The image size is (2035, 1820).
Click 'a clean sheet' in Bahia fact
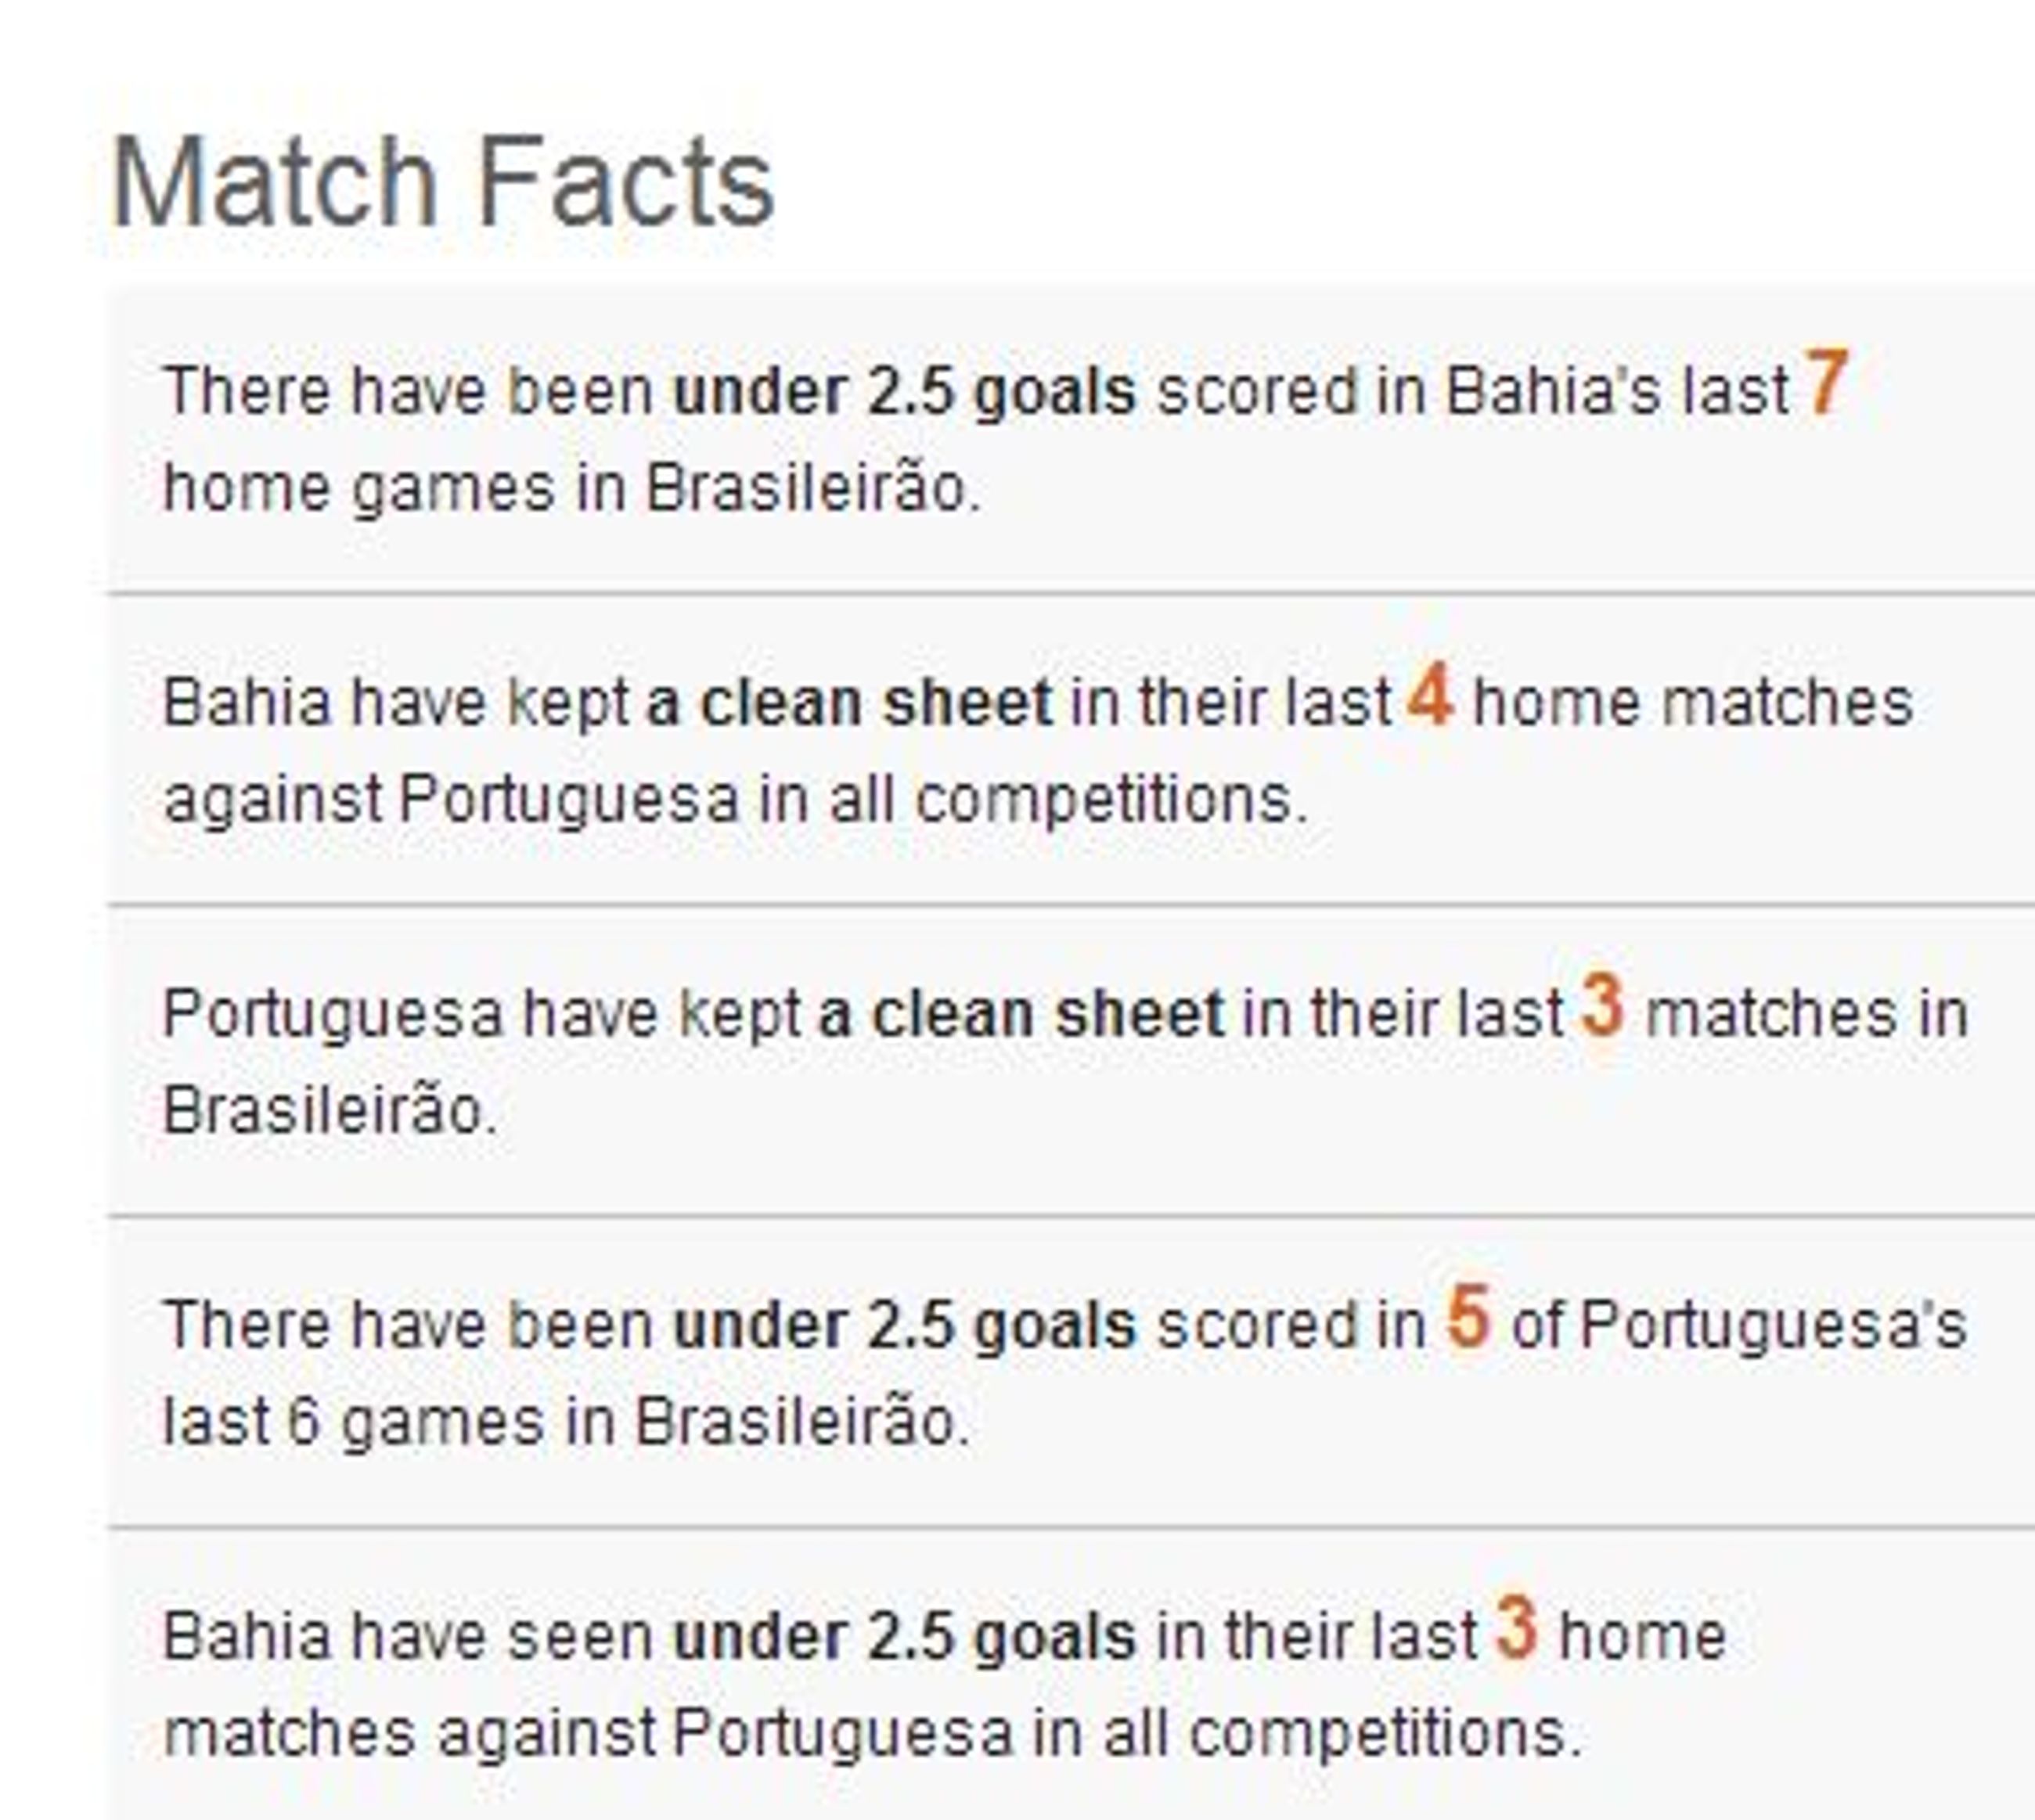(848, 703)
